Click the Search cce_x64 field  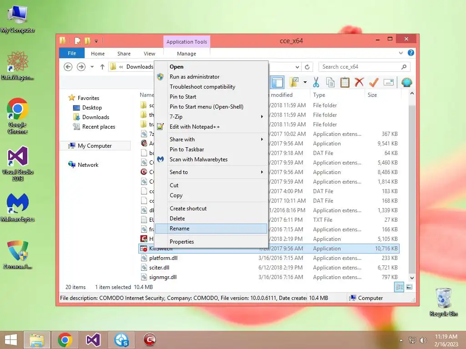tap(360, 67)
